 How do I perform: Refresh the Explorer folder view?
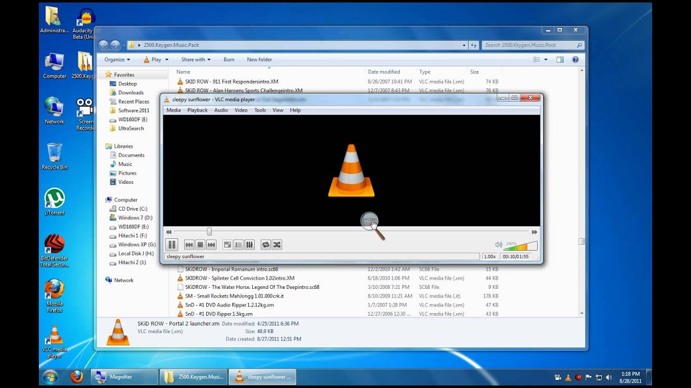pos(473,45)
